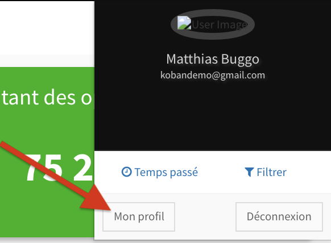Click the User Image alt text

tap(220, 24)
